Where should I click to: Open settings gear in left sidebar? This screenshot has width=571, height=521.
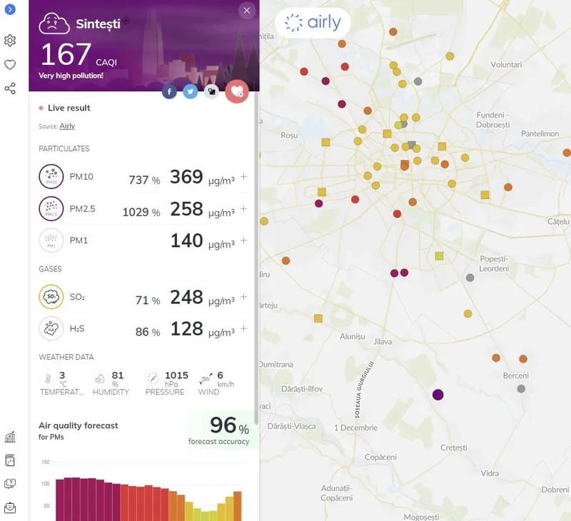[x=10, y=41]
